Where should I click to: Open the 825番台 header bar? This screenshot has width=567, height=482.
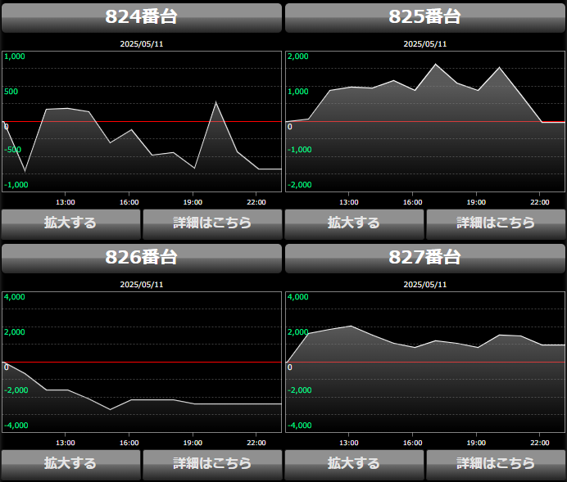(425, 18)
